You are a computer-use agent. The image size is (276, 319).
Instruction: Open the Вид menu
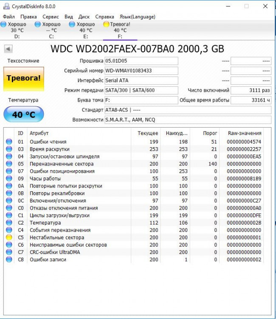tap(69, 17)
